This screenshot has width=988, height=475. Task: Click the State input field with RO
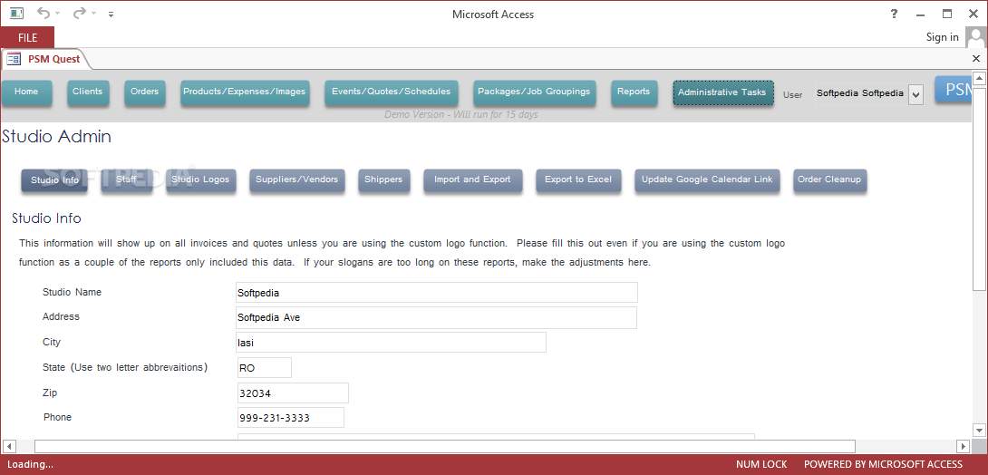[x=265, y=368]
